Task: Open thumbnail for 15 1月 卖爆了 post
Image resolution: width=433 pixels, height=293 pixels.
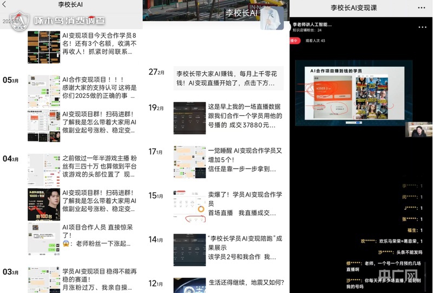Action: pos(189,206)
